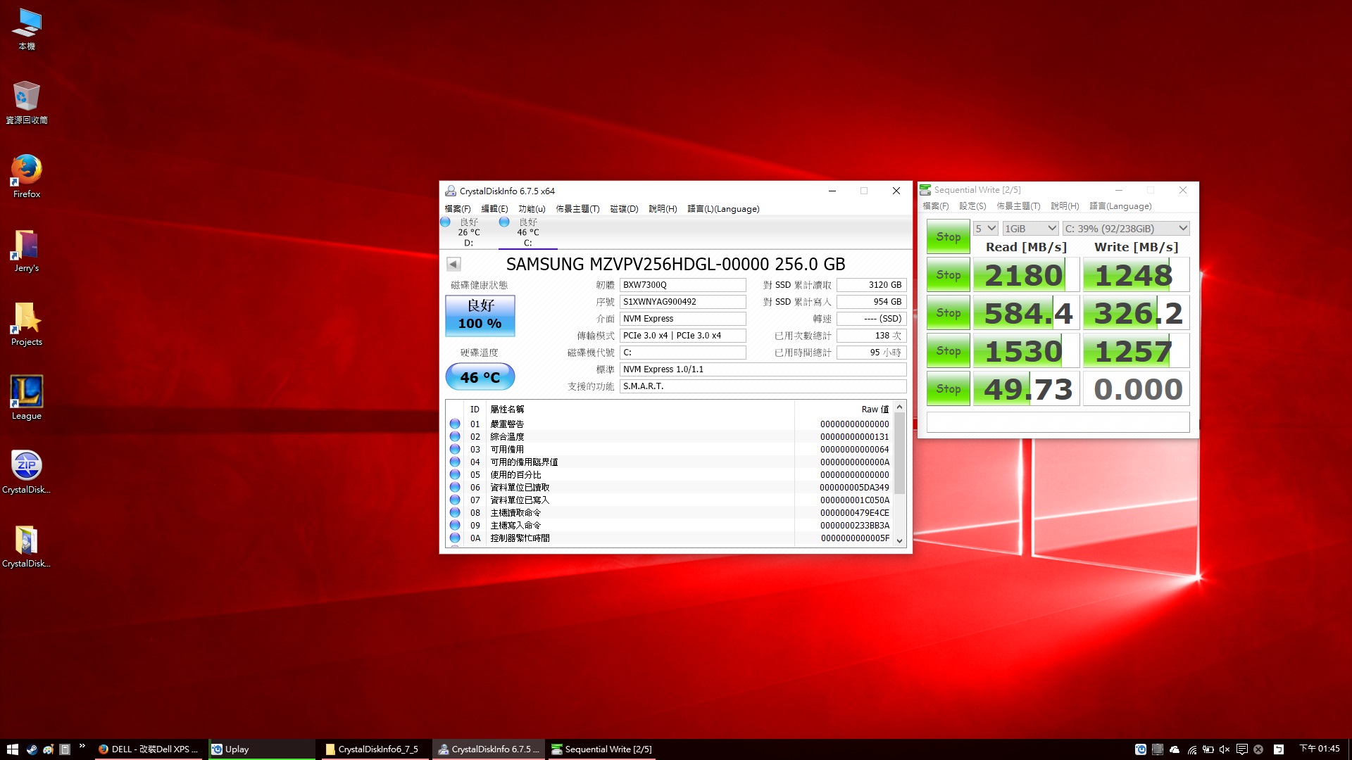Click the serial number field S1XWNYAG900492

(682, 302)
